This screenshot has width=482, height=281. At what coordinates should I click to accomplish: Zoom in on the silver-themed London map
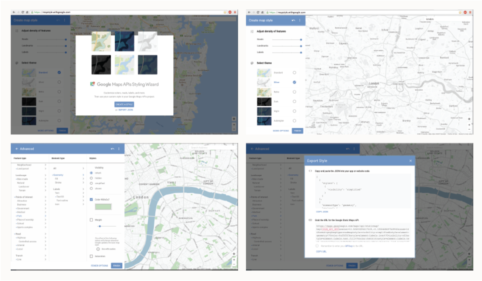tap(469, 124)
